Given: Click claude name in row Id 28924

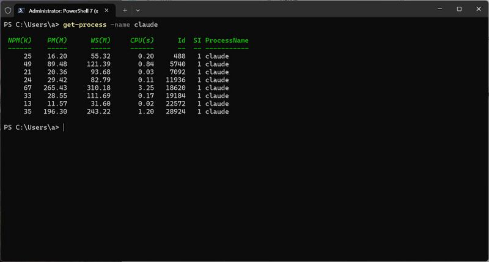Looking at the screenshot, I should click(217, 111).
